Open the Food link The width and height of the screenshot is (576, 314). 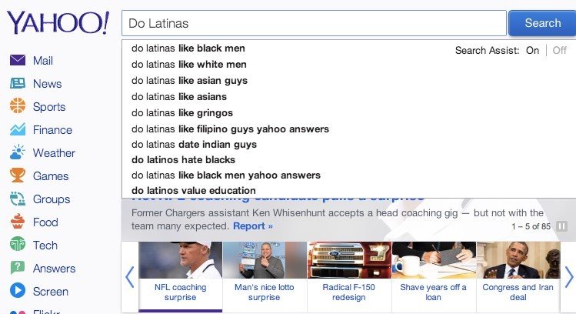tap(45, 222)
